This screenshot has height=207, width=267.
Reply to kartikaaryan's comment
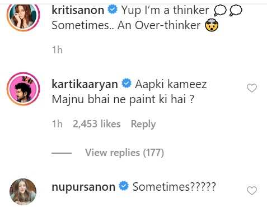pyautogui.click(x=143, y=124)
